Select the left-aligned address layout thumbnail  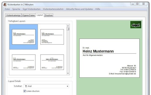click(x=52, y=37)
